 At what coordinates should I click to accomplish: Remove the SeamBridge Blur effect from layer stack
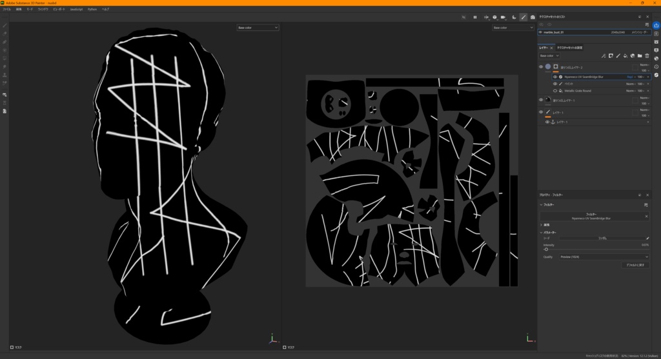tap(648, 77)
